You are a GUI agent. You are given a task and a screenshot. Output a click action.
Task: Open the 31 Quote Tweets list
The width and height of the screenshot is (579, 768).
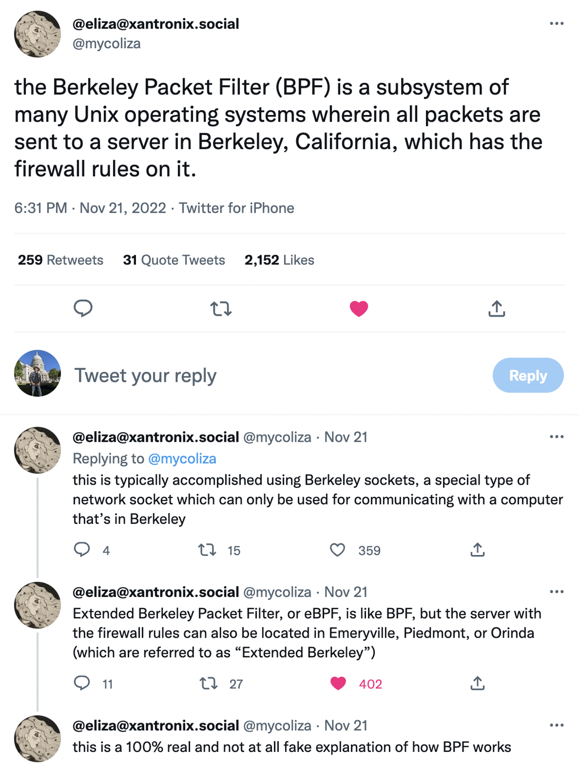coord(174,260)
